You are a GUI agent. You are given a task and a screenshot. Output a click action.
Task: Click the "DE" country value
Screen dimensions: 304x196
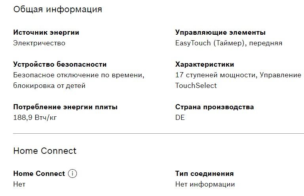coord(180,118)
